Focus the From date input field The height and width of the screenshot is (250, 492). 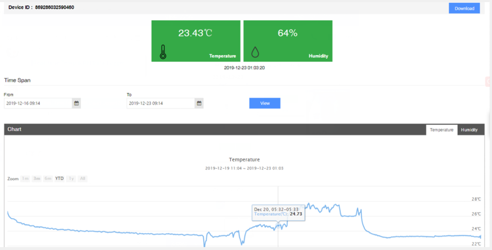coord(38,103)
